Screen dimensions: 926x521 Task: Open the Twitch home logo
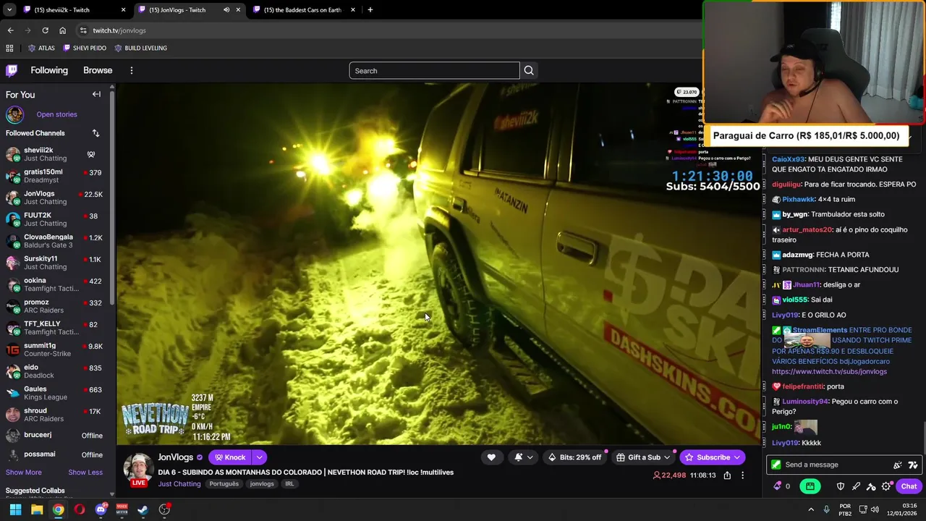(x=12, y=70)
